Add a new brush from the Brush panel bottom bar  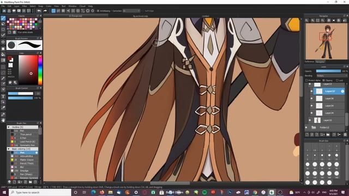14,182
